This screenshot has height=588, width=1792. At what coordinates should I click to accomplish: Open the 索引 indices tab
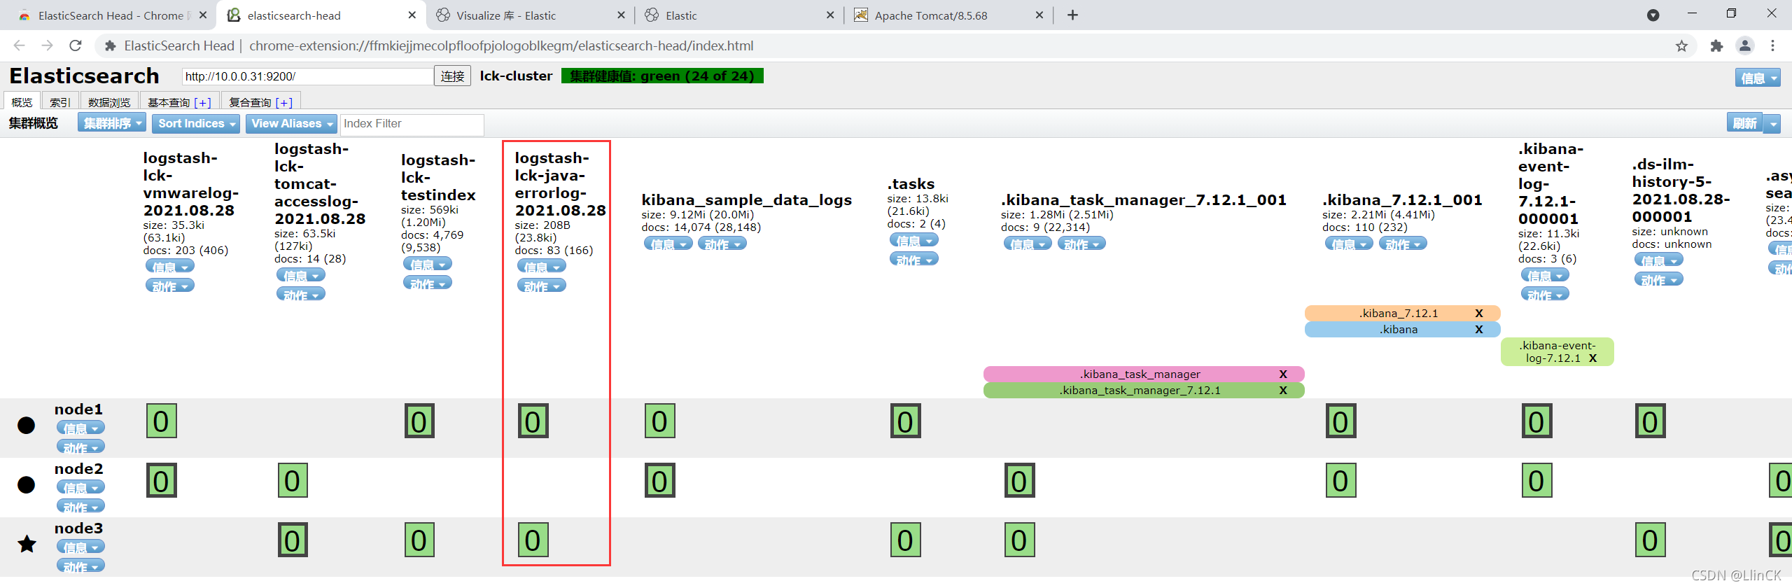pyautogui.click(x=60, y=101)
